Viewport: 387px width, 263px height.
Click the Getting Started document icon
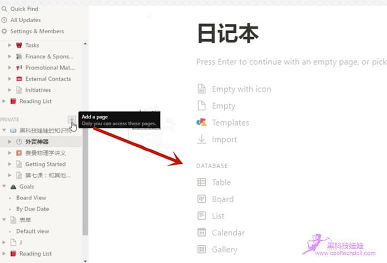(x=19, y=164)
